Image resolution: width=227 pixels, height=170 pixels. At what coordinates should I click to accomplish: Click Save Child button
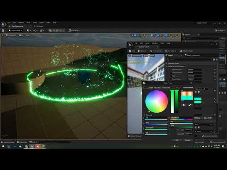tap(207, 118)
